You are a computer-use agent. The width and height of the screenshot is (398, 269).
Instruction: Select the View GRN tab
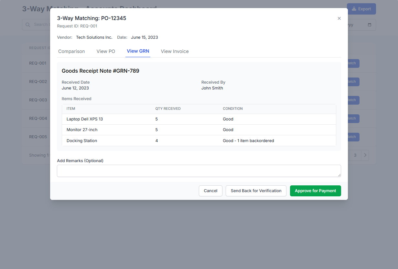tap(138, 51)
